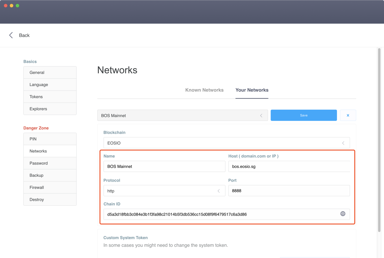Open Explorers settings
The height and width of the screenshot is (258, 384).
(50, 109)
